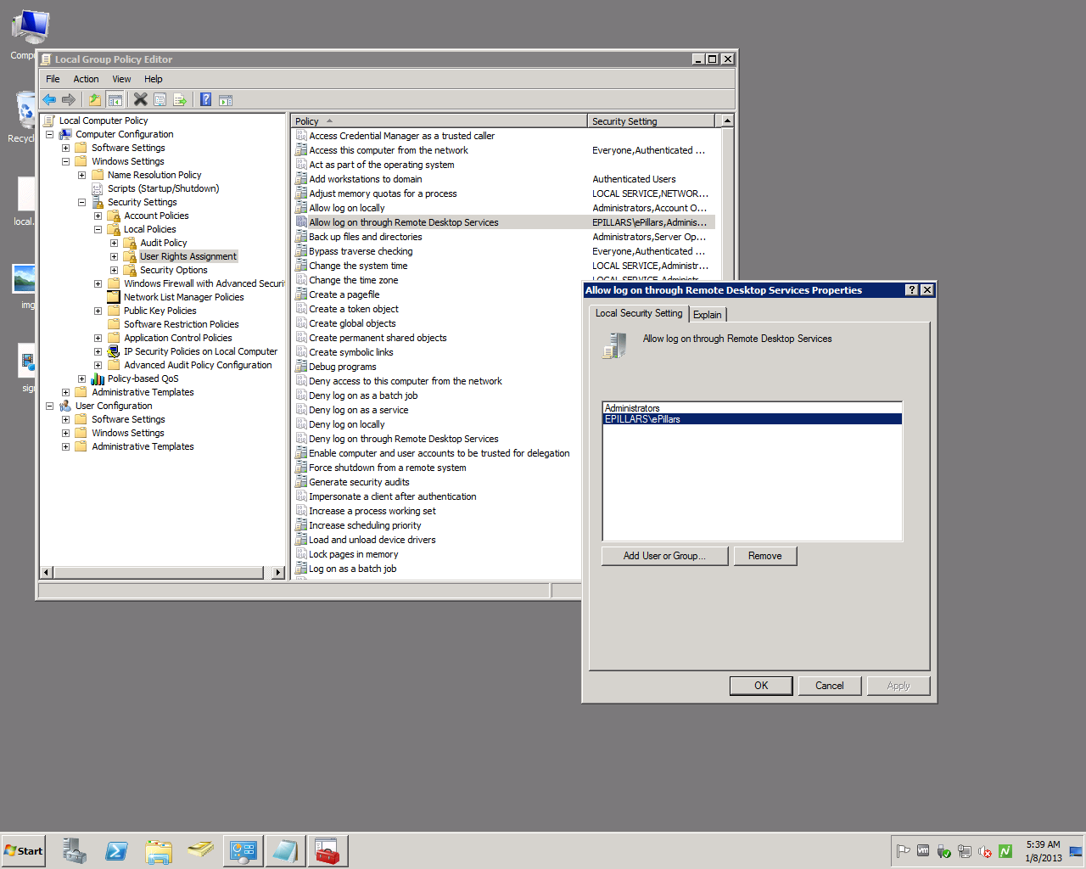Viewport: 1086px width, 869px height.
Task: Click the Add User or Group button
Action: (664, 556)
